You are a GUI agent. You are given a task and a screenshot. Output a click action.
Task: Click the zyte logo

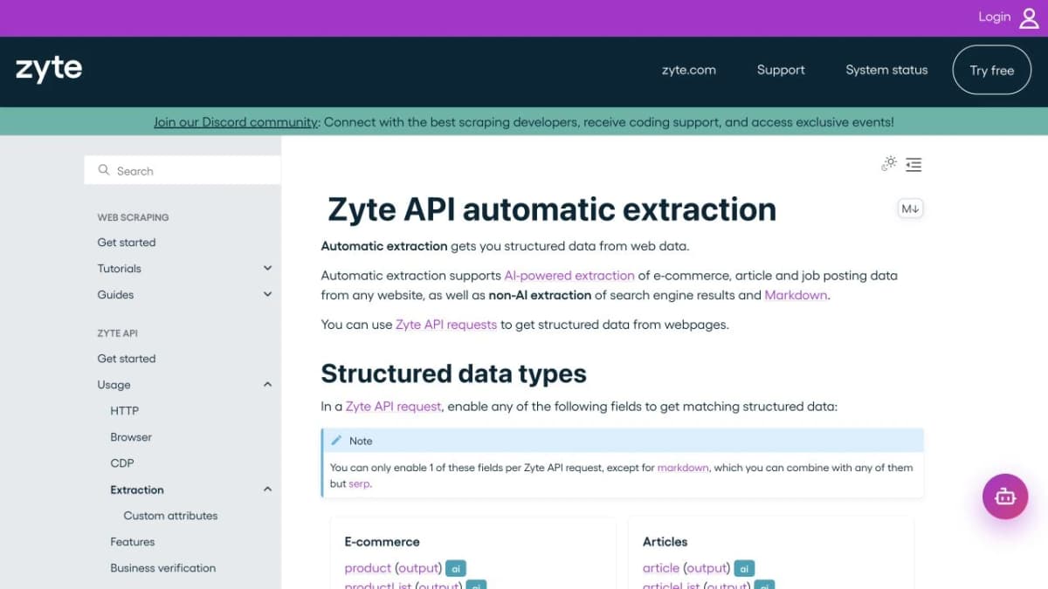coord(49,70)
